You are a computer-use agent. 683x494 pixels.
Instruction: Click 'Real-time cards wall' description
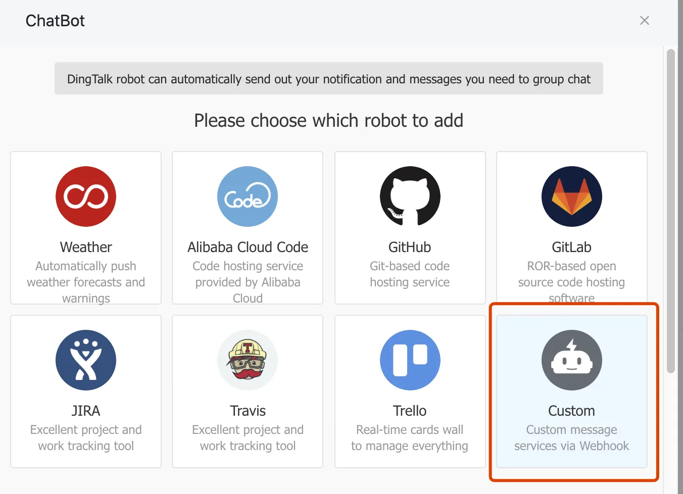410,438
